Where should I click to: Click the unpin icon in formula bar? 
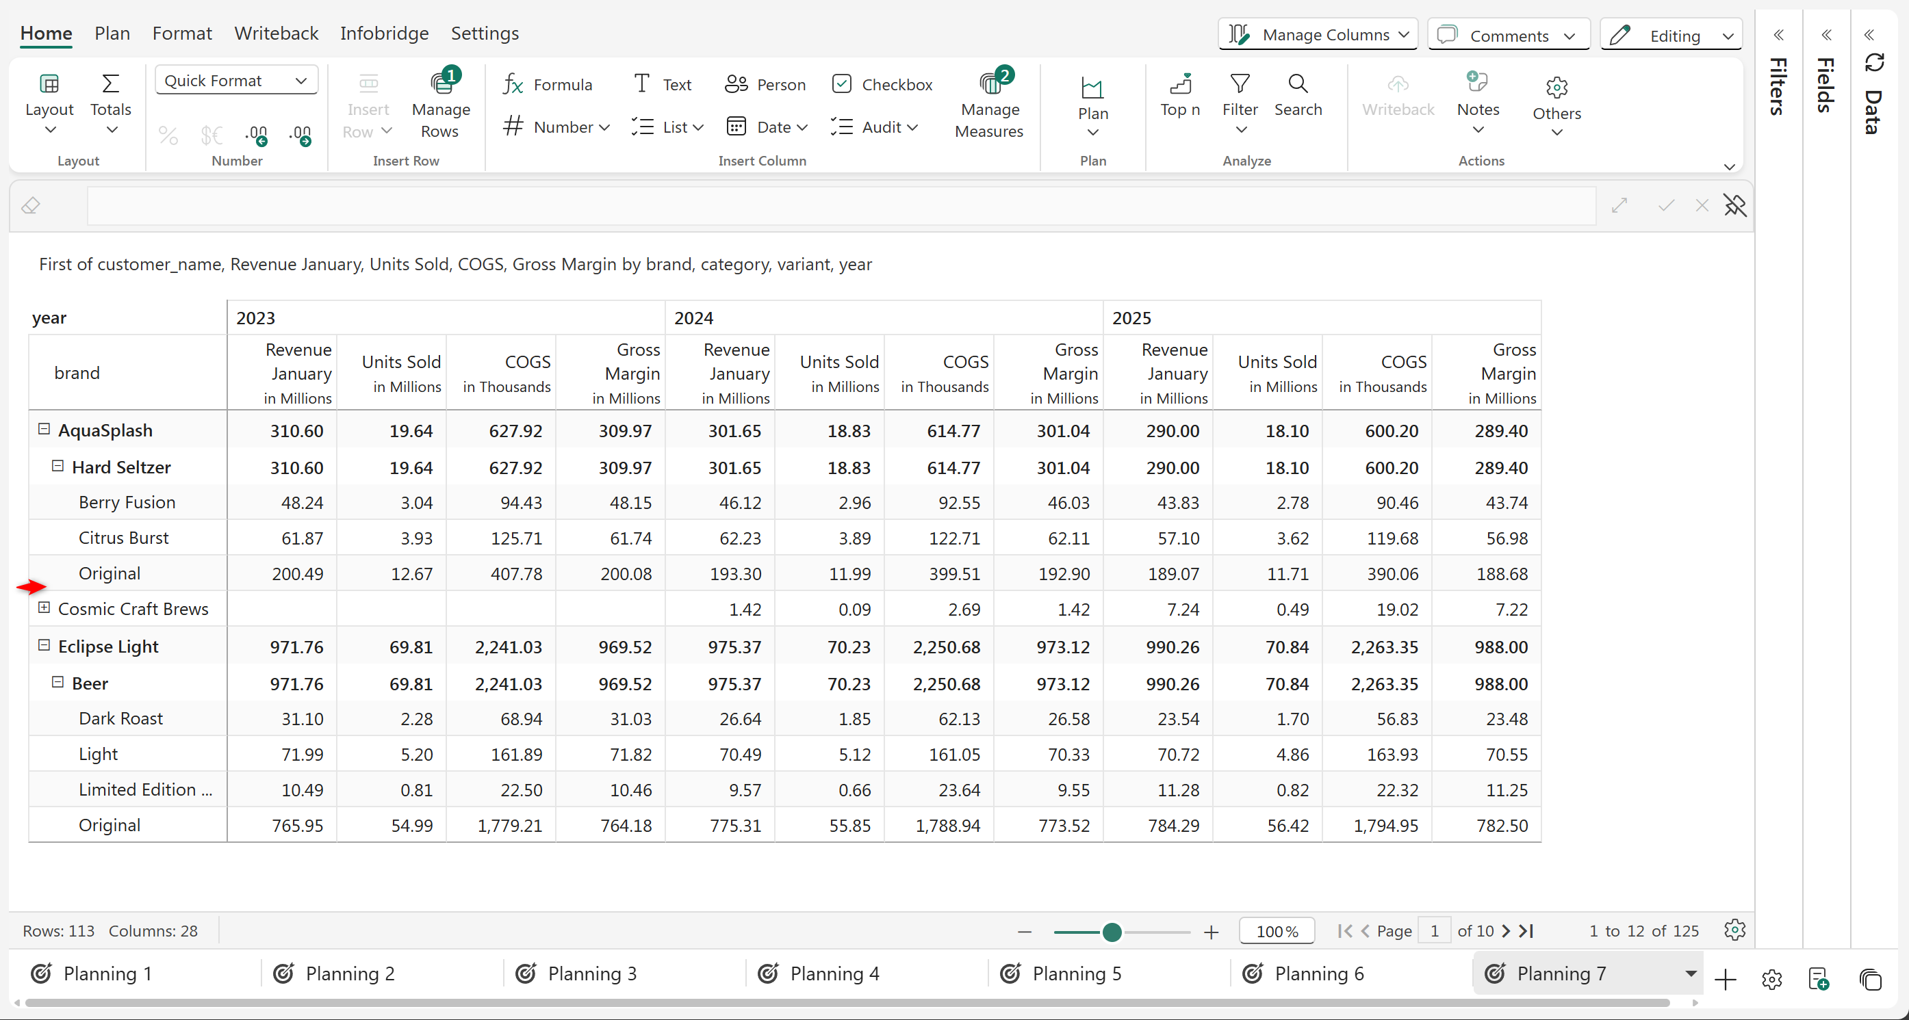(x=1735, y=206)
